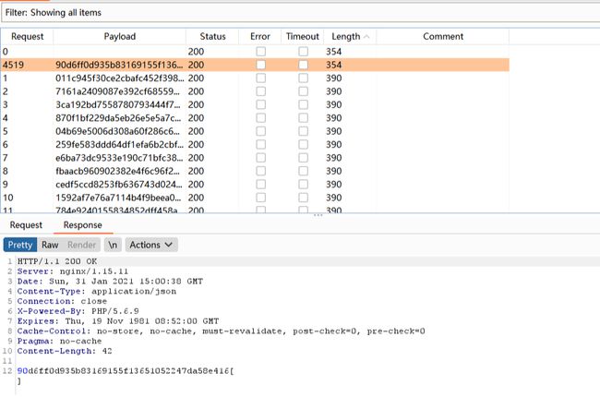This screenshot has width=600, height=397.
Task: Click the Filter: Showing all items bar
Action: pos(277,13)
